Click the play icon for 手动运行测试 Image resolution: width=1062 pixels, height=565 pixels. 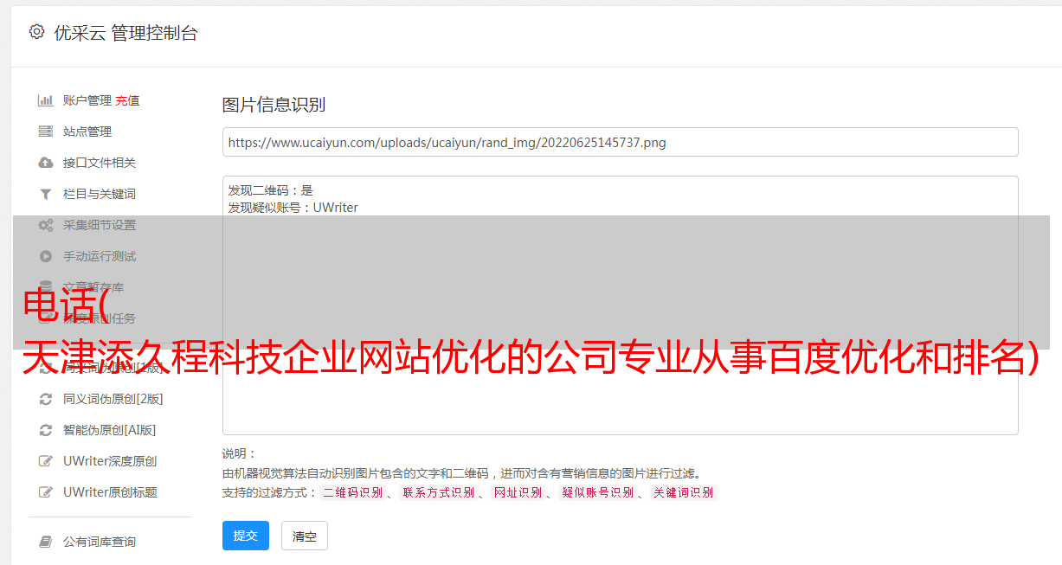point(46,256)
